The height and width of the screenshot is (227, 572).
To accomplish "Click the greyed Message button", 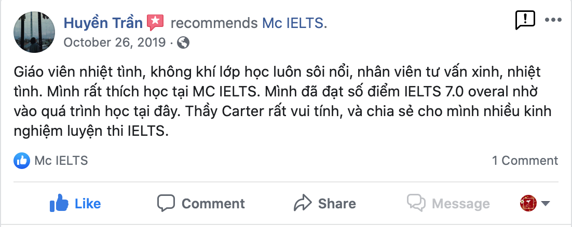I will (448, 203).
